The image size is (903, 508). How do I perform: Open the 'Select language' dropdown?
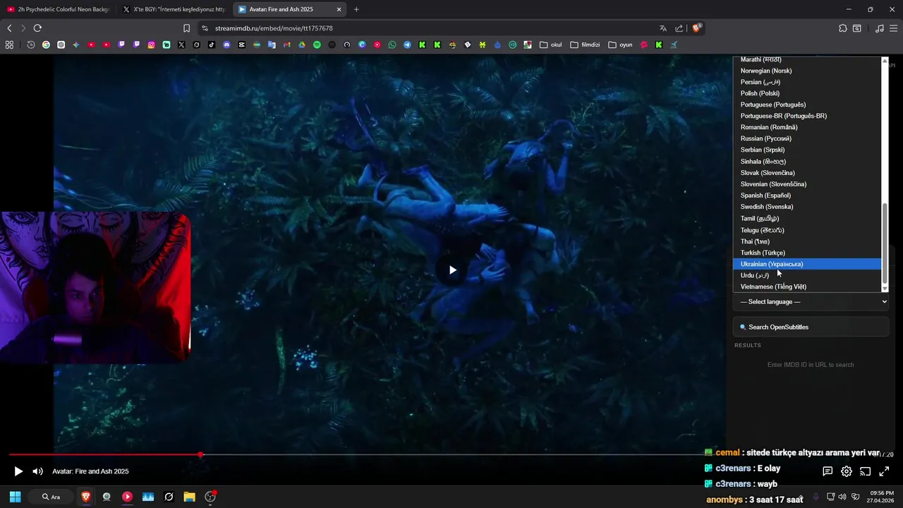point(811,302)
